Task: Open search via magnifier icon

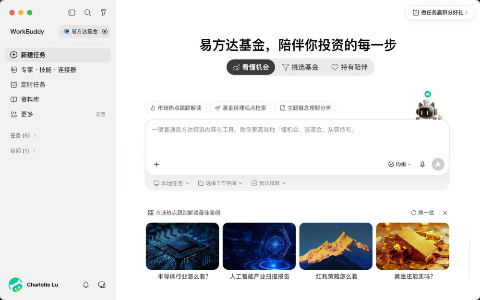Action: pyautogui.click(x=87, y=12)
